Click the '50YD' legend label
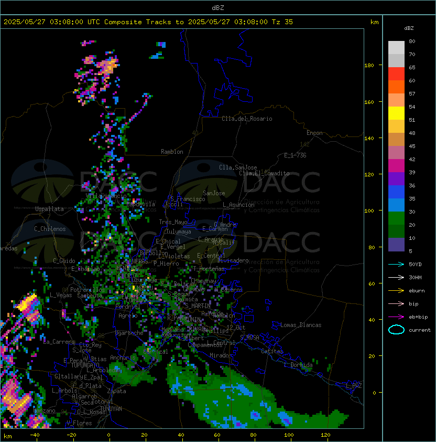The image size is (436, 442). point(415,264)
